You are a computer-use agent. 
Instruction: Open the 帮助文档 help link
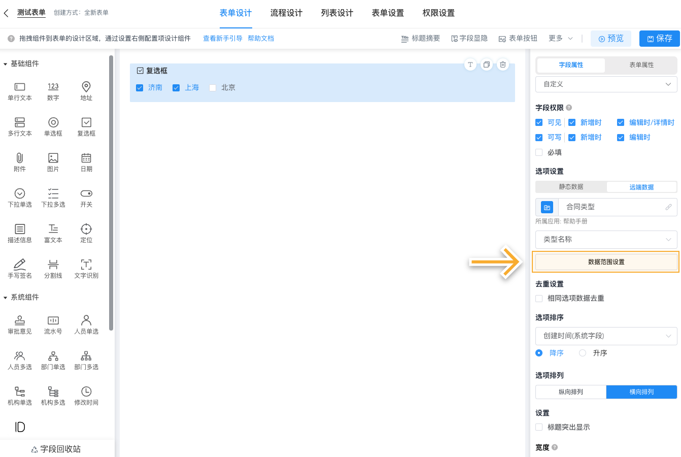coord(261,38)
